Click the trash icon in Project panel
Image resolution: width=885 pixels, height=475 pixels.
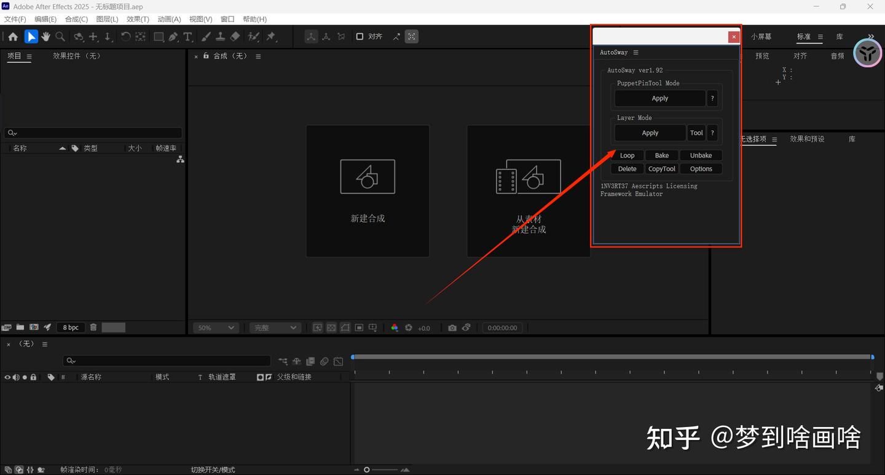click(93, 328)
